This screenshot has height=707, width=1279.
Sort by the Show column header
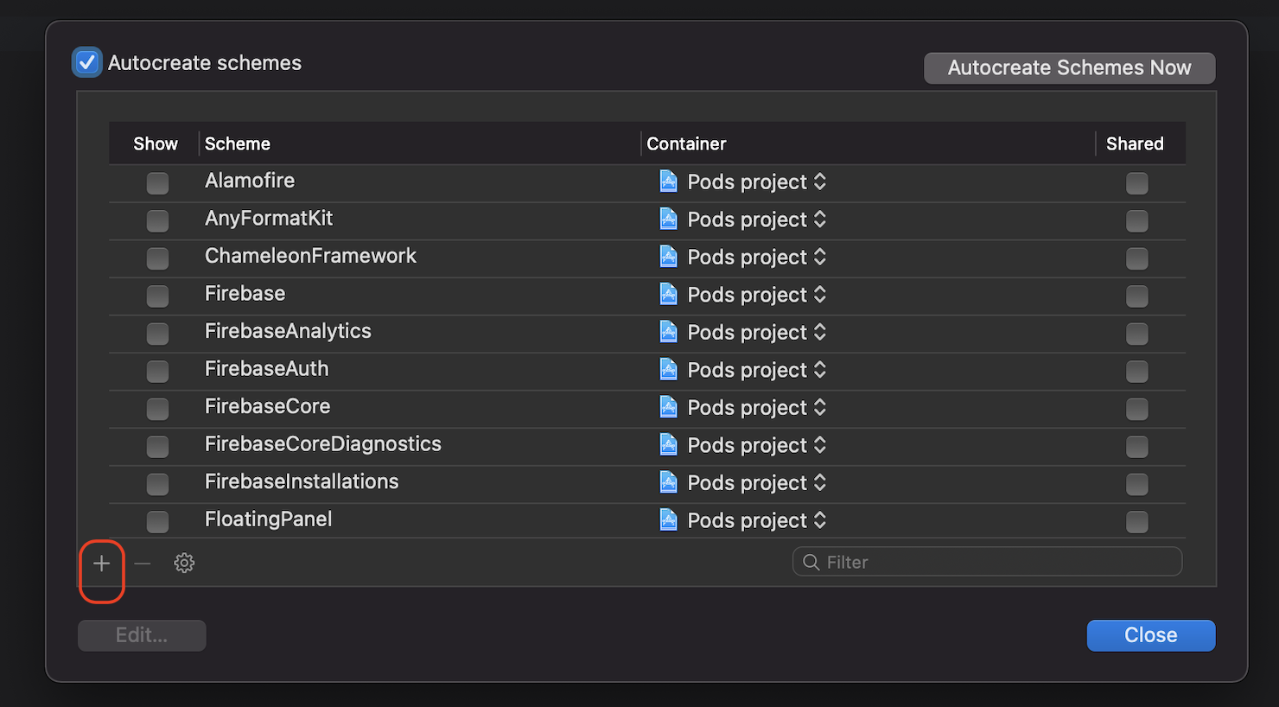coord(156,143)
